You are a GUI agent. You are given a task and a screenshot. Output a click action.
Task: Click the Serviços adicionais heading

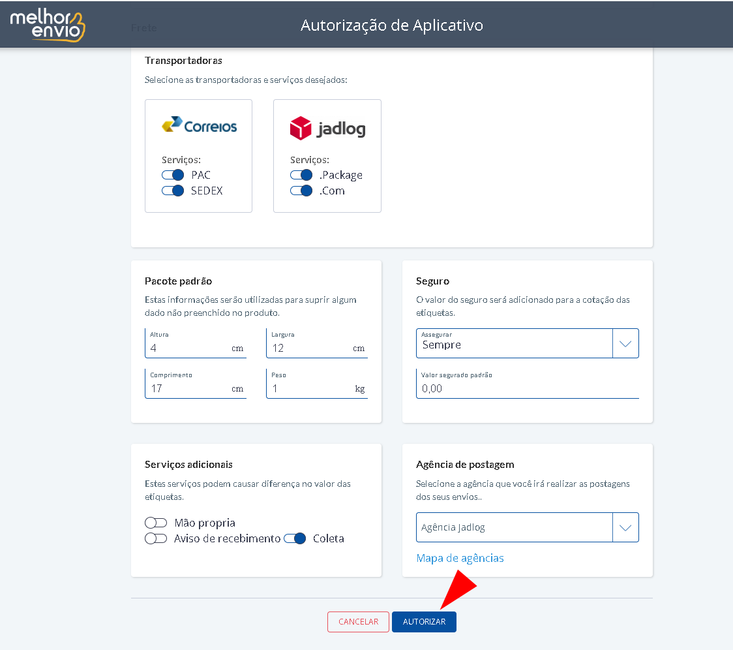188,465
